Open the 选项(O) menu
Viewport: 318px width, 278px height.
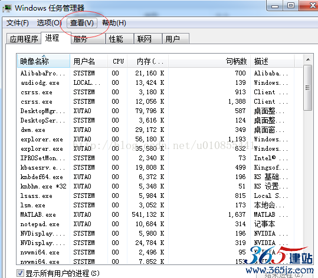click(x=49, y=23)
